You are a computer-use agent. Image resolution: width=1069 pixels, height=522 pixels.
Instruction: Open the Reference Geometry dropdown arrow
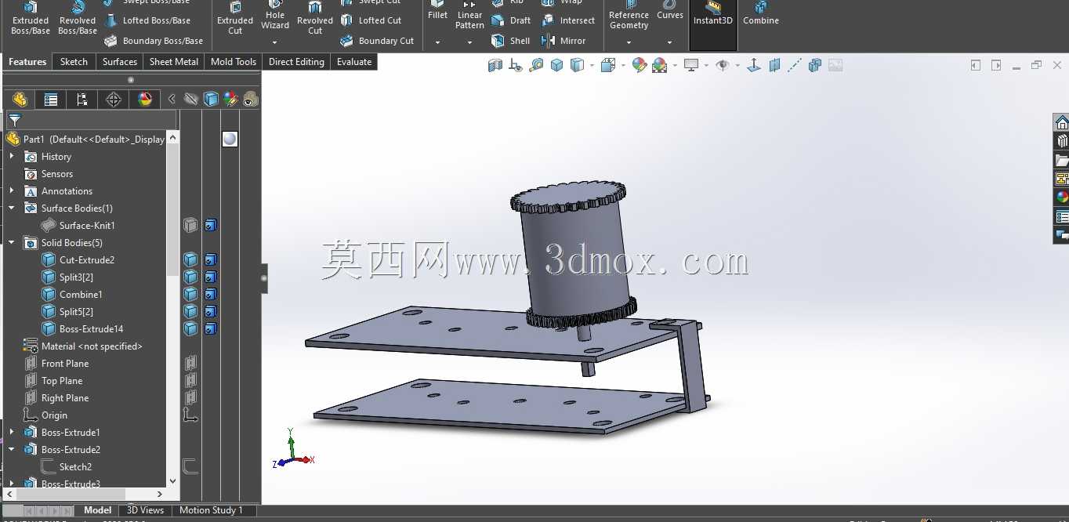(629, 42)
